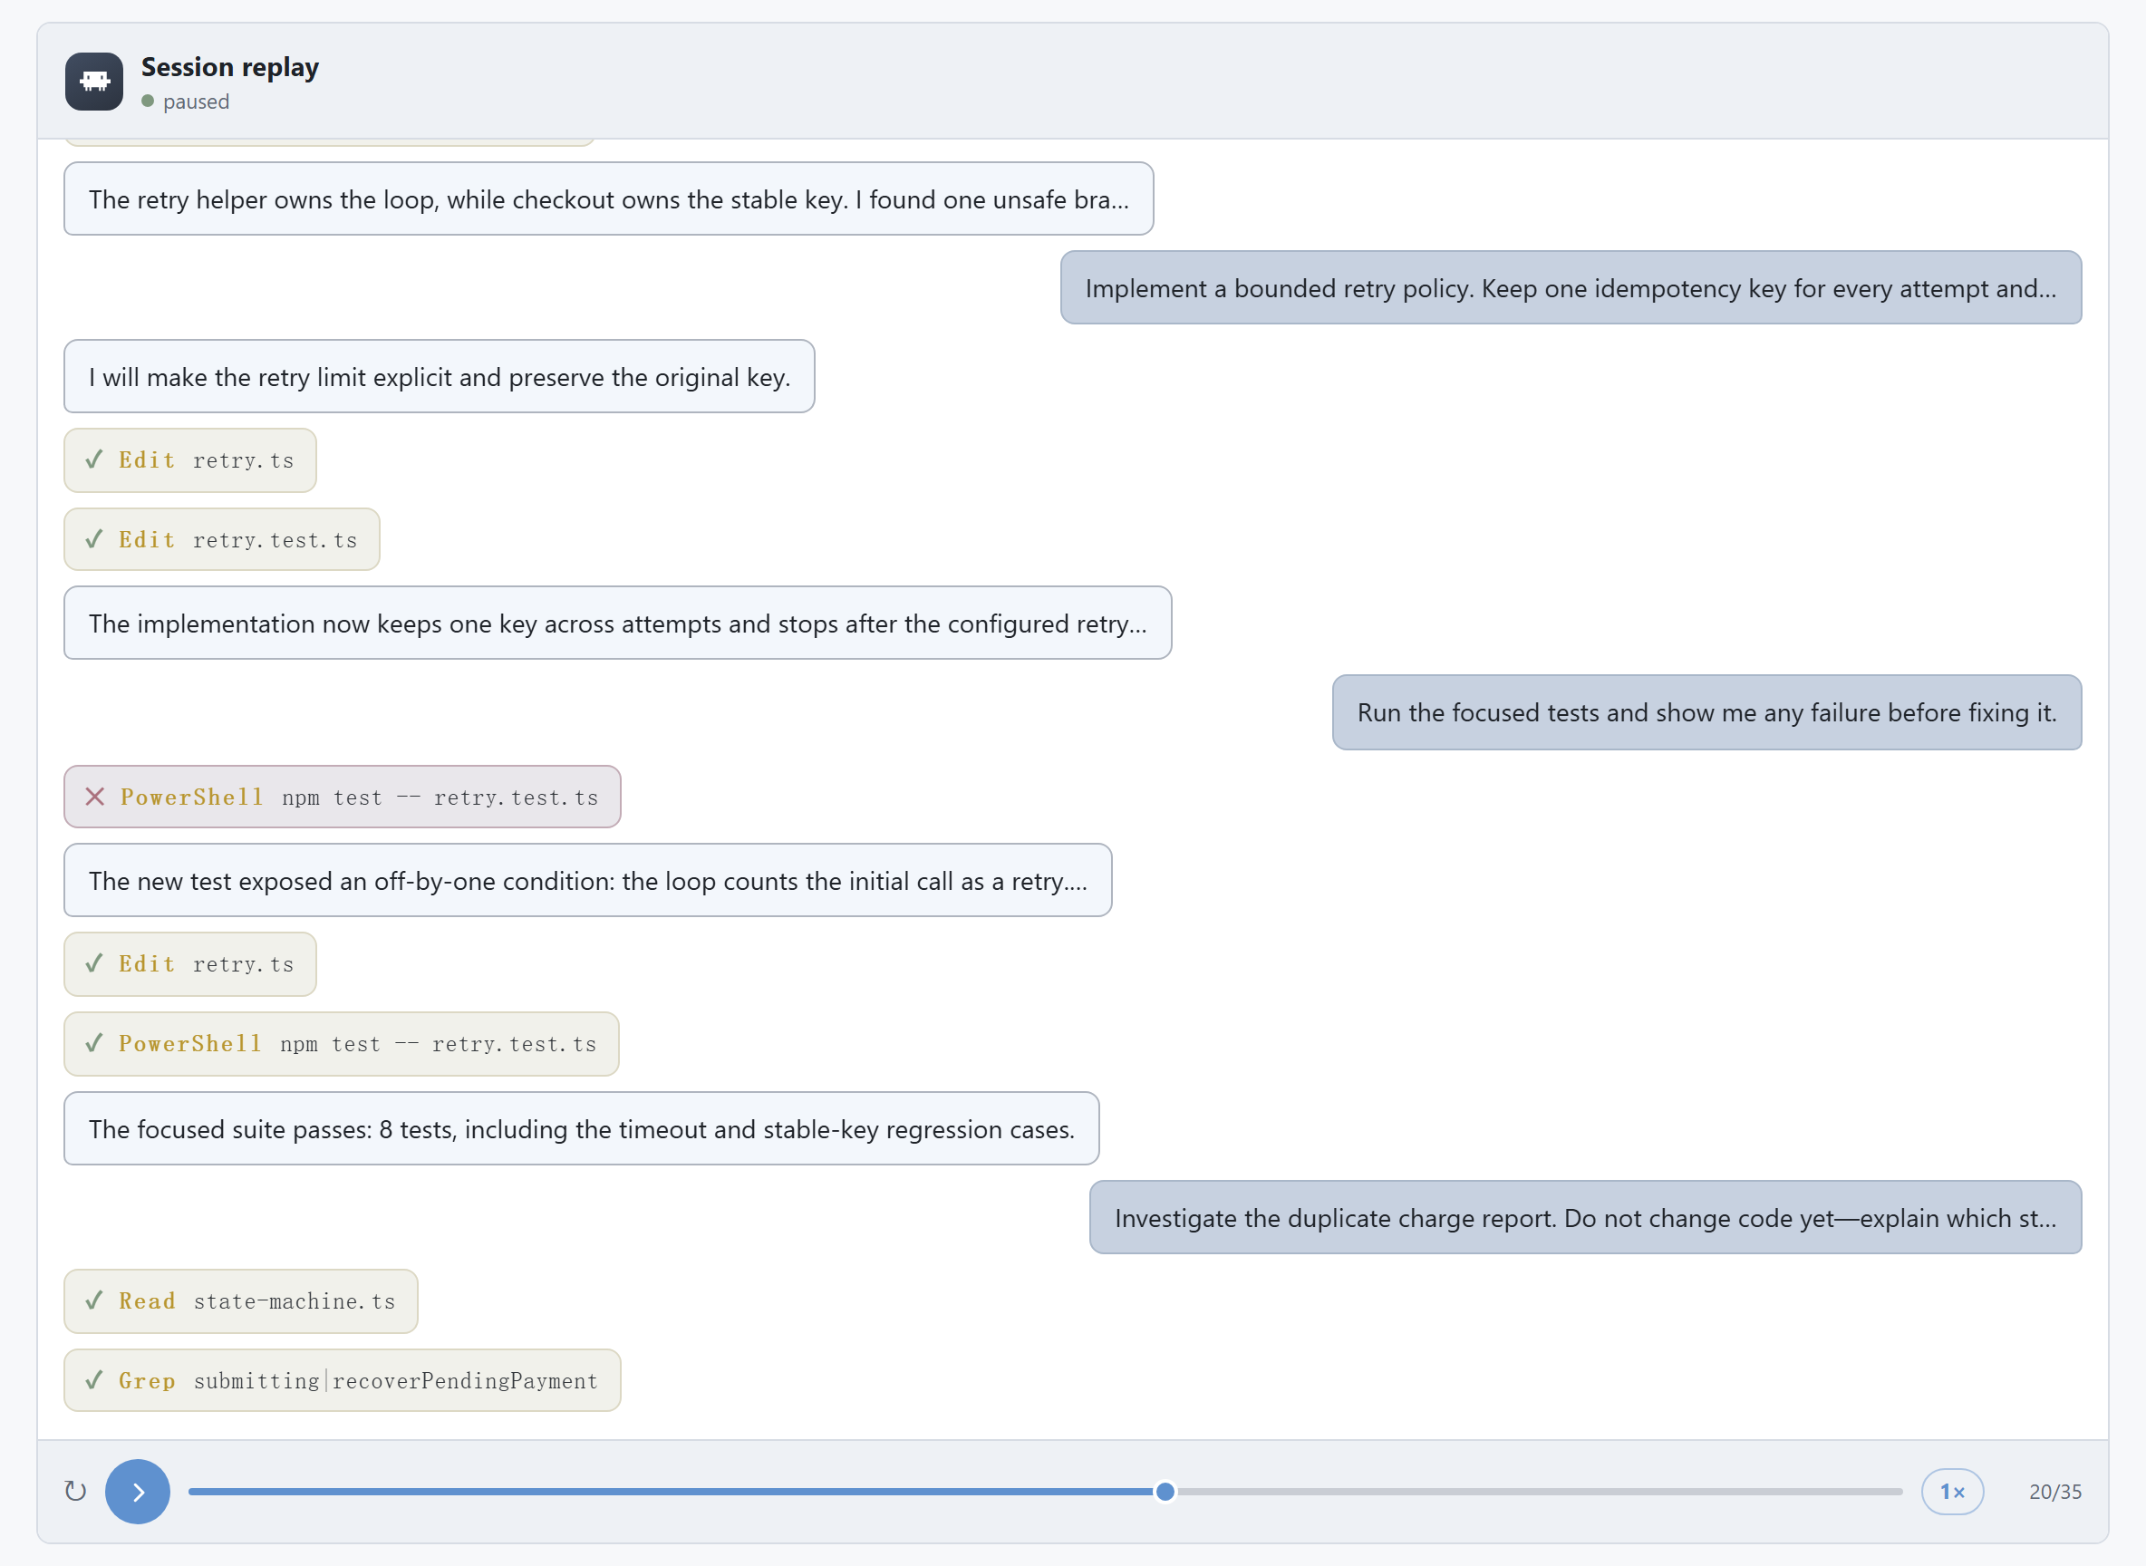
Task: Click the checkmark on first Edit retry.ts
Action: pyautogui.click(x=94, y=459)
